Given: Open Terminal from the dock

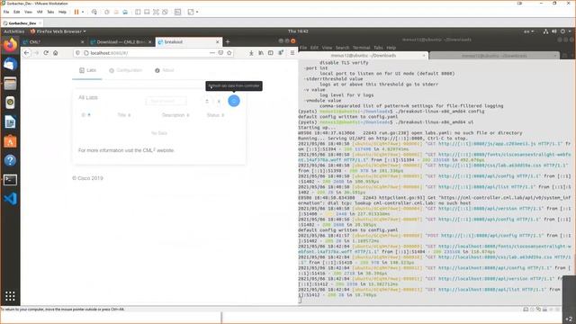Looking at the screenshot, I should (10, 180).
